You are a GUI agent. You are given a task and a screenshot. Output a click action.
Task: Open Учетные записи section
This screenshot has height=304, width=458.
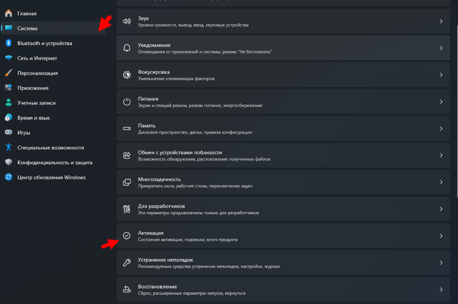pos(36,103)
